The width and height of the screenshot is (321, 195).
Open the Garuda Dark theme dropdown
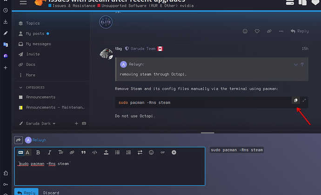(x=38, y=124)
